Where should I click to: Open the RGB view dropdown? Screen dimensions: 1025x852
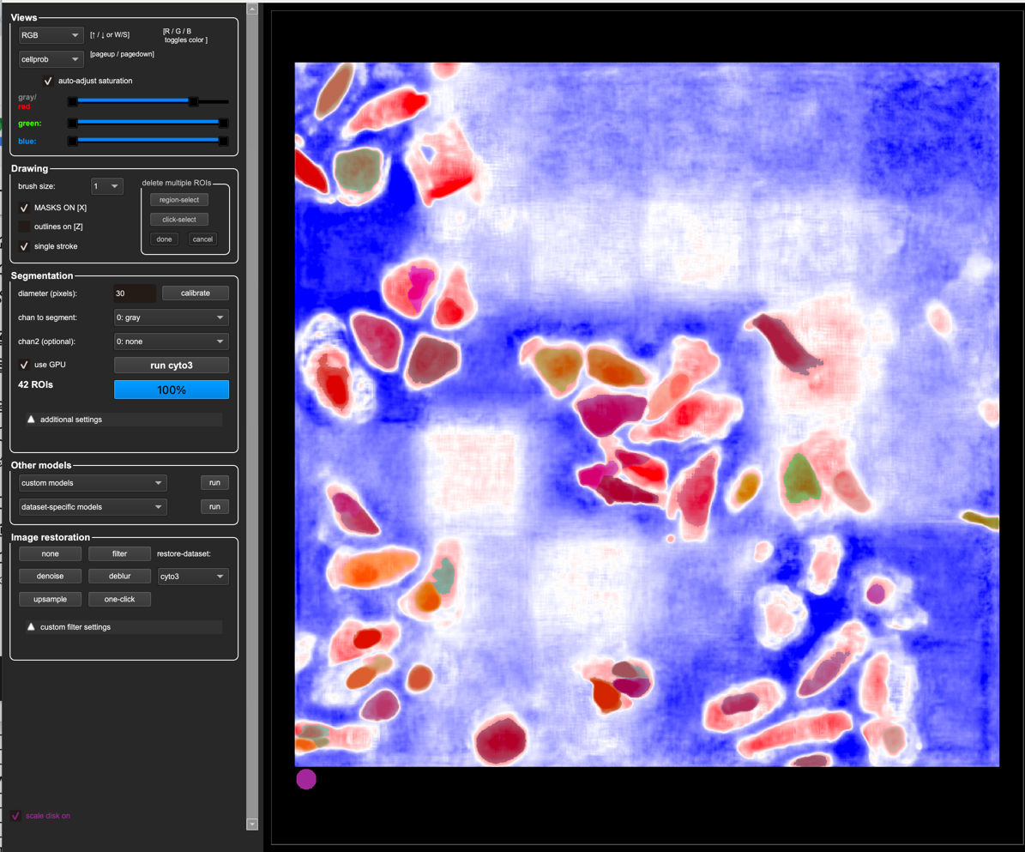51,35
